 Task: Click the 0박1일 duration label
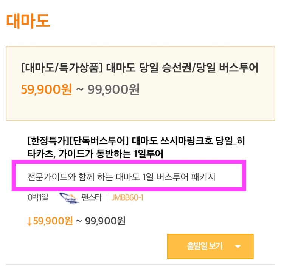point(38,198)
